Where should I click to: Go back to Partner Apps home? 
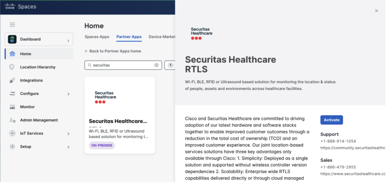point(113,51)
